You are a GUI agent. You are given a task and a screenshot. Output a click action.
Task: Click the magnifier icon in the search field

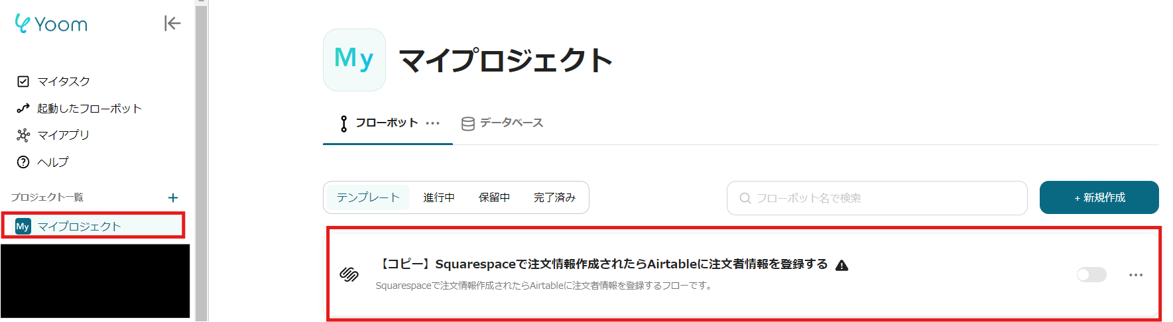tap(745, 198)
